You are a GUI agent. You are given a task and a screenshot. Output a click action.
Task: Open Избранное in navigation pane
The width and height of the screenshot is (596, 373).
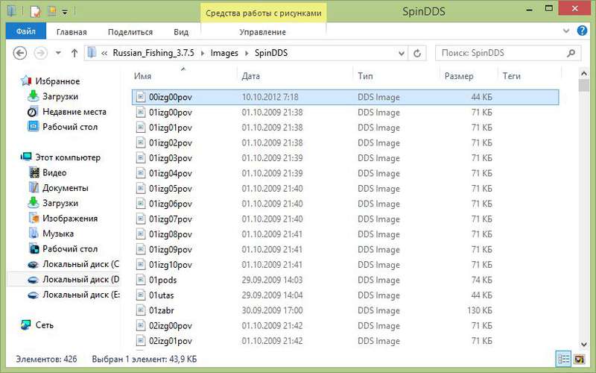[x=57, y=81]
